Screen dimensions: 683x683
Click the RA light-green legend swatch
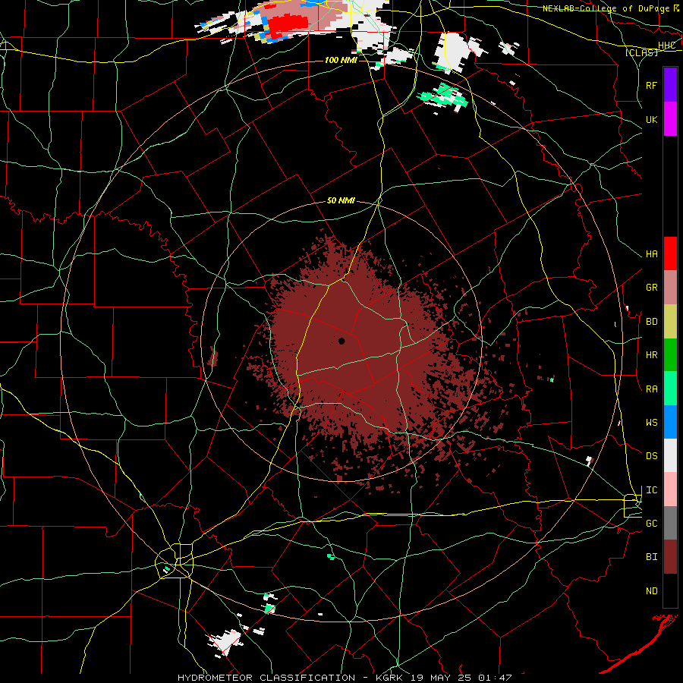[670, 389]
